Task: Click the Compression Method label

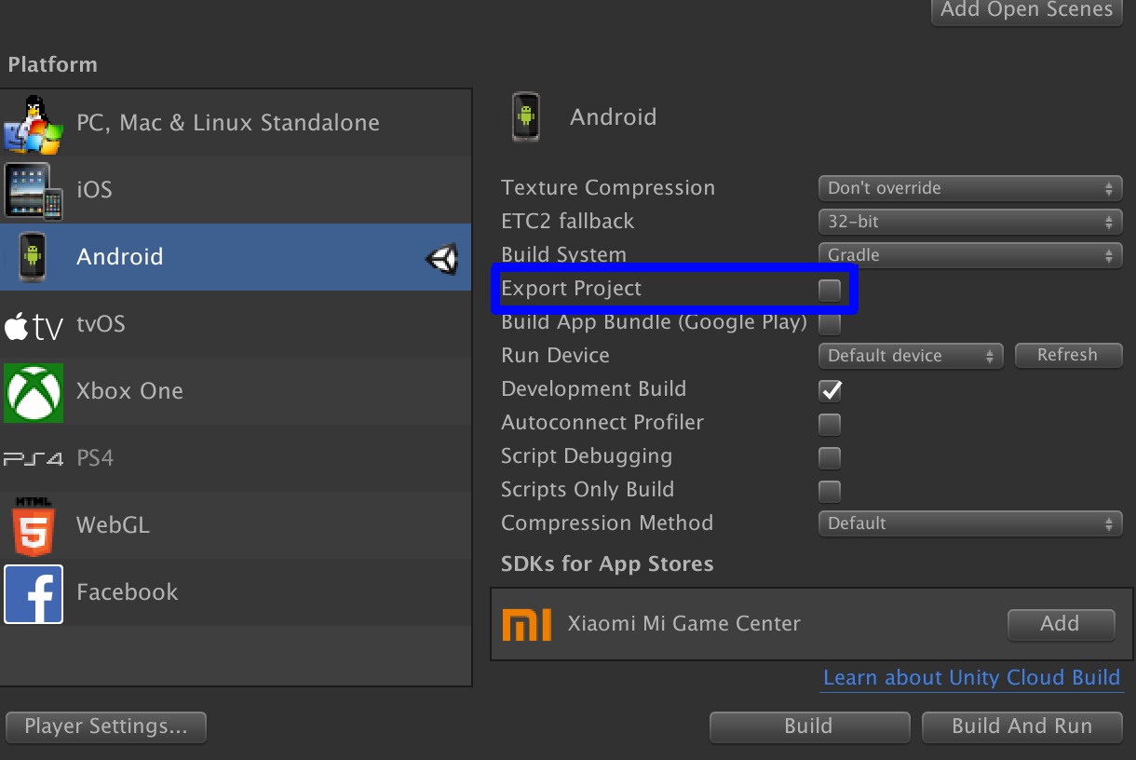Action: (x=607, y=523)
